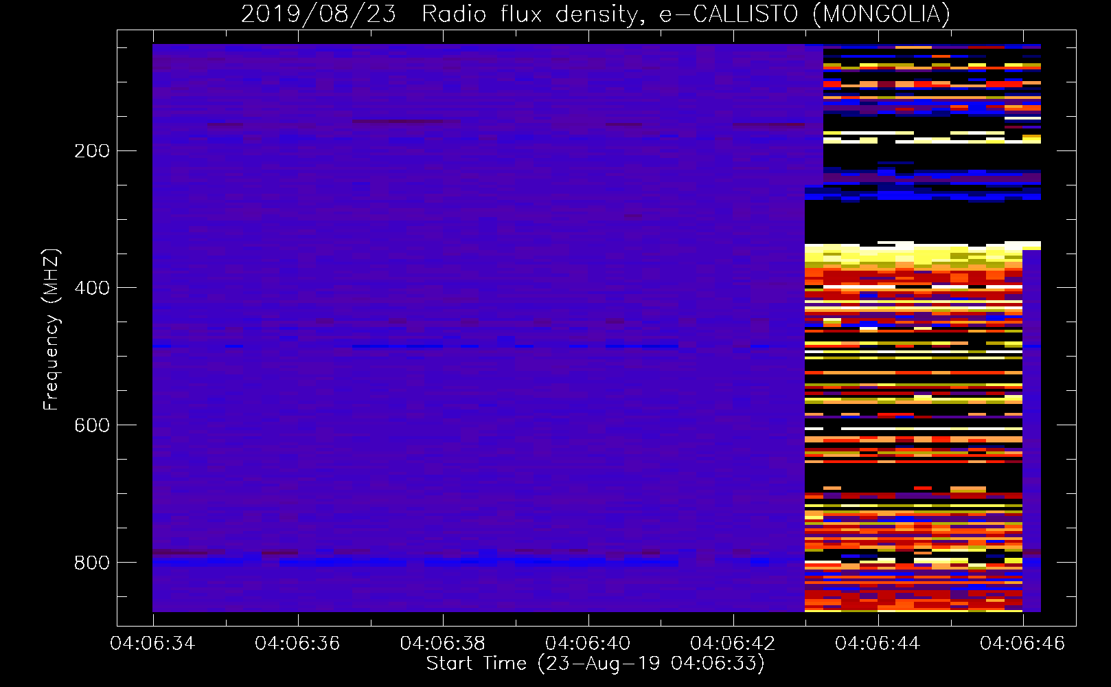The image size is (1111, 687).
Task: Click the 04:06:40 time tick label
Action: coord(588,643)
